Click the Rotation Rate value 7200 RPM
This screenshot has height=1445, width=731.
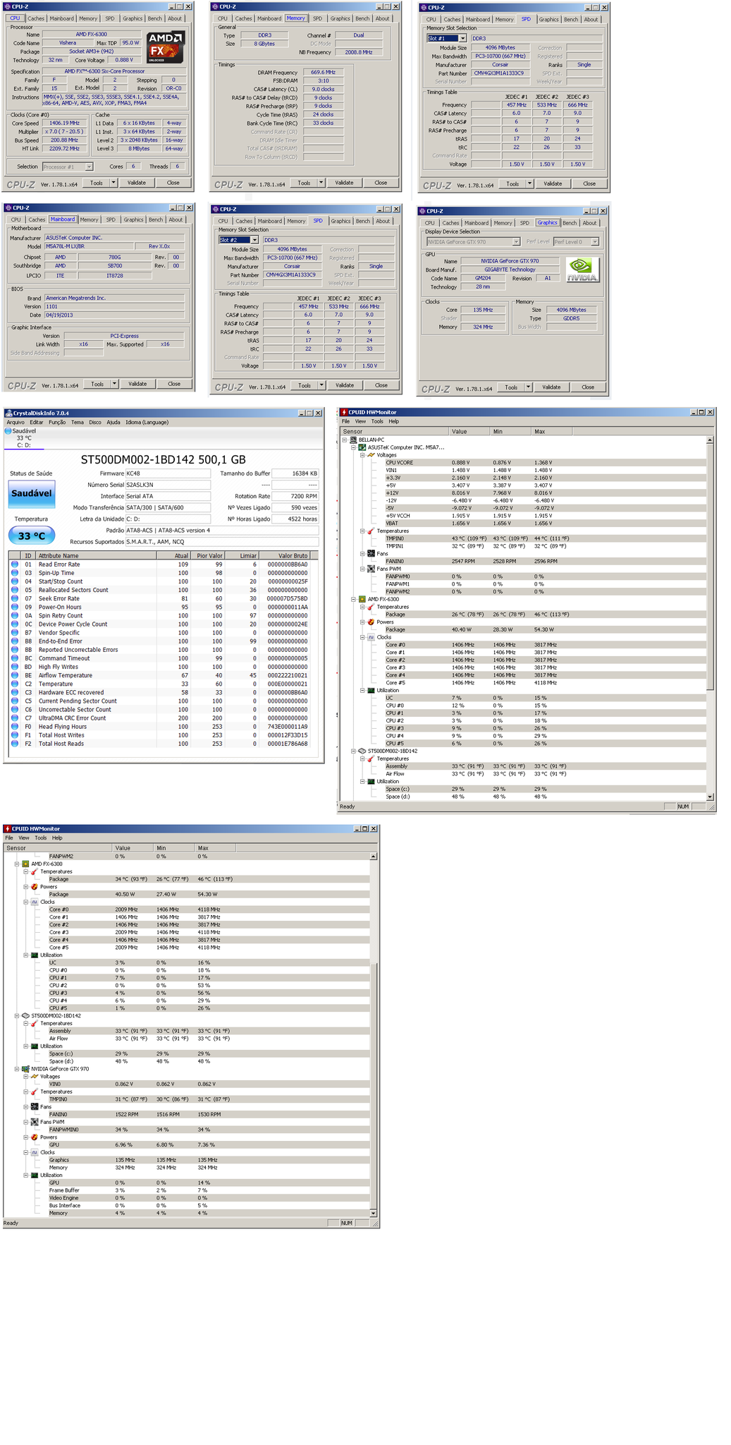tap(295, 496)
